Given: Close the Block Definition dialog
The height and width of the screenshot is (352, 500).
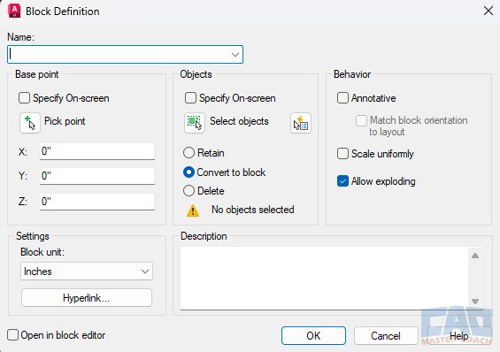Looking at the screenshot, I should coord(488,11).
